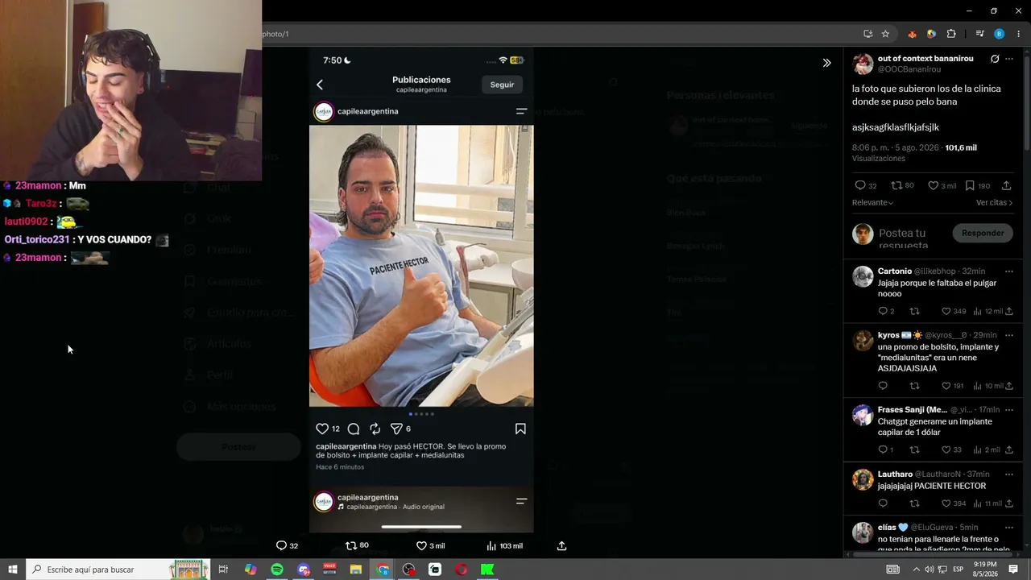The width and height of the screenshot is (1031, 580).
Task: Open the volume control in system tray
Action: [x=929, y=570]
